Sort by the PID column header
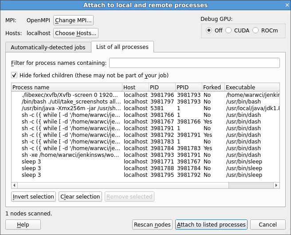This screenshot has height=235, width=291. pos(162,87)
